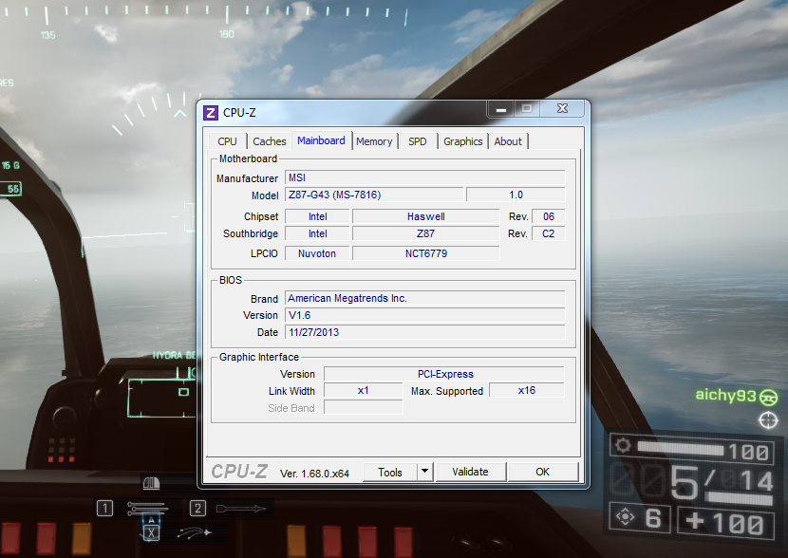Click the player name aichy93 in game
Viewport: 788px width, 558px height.
click(x=725, y=396)
